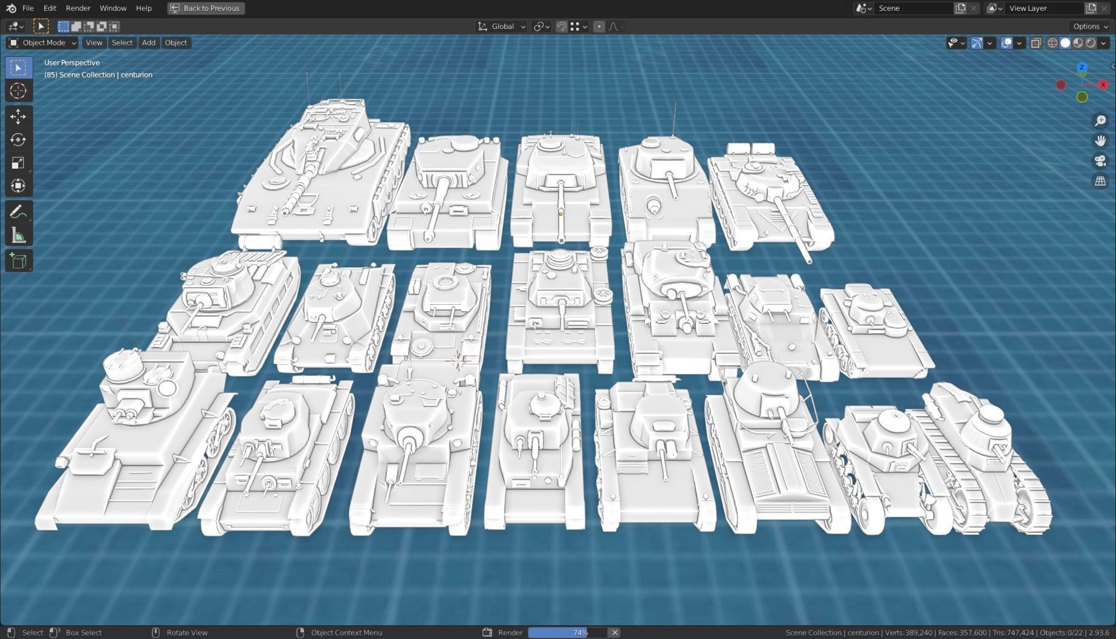This screenshot has width=1116, height=639.
Task: Click the blue Z axis on navigation gizmo
Action: pos(1082,67)
